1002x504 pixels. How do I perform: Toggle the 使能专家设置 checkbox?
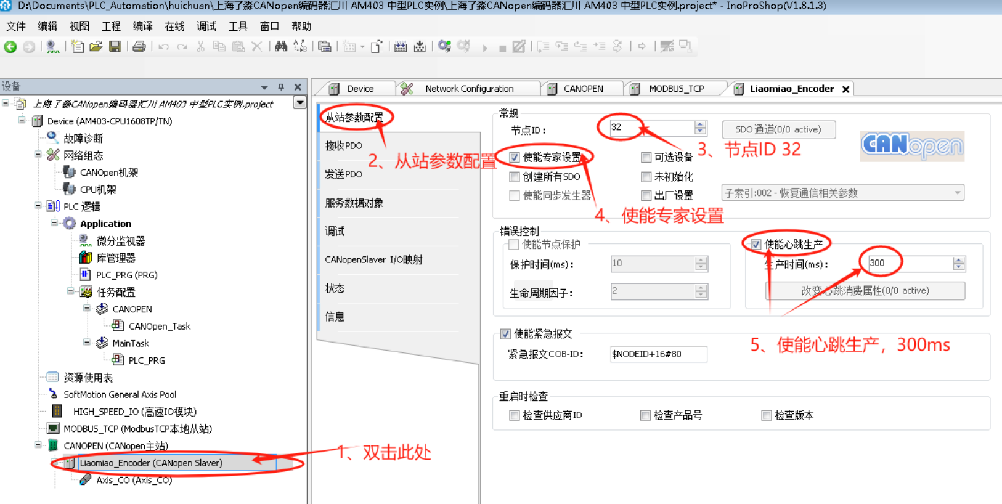pos(514,157)
